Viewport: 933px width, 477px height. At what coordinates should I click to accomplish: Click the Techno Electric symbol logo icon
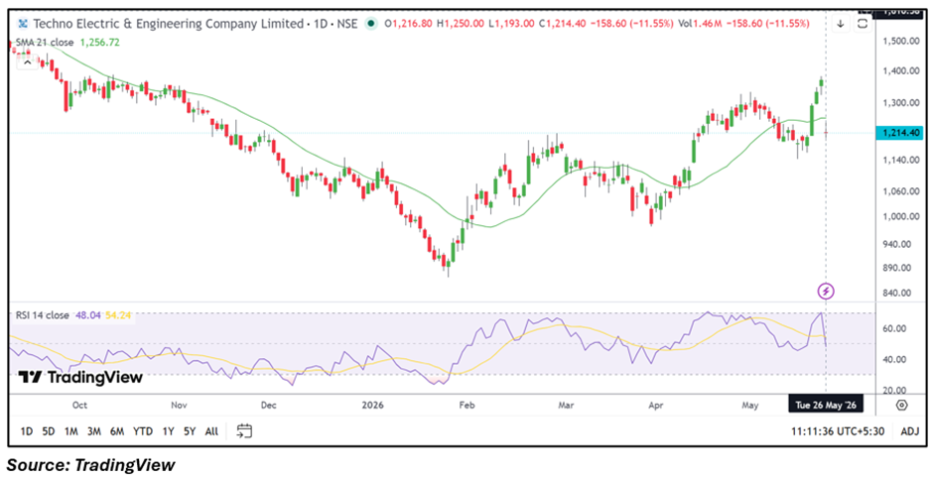(23, 24)
